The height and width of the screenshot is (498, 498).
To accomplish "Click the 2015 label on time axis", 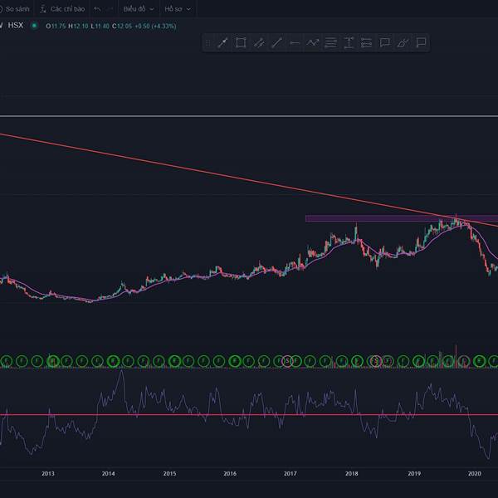I will (169, 474).
